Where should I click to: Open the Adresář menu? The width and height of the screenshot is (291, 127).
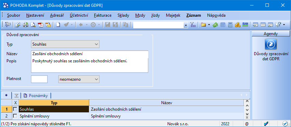pos(57,15)
